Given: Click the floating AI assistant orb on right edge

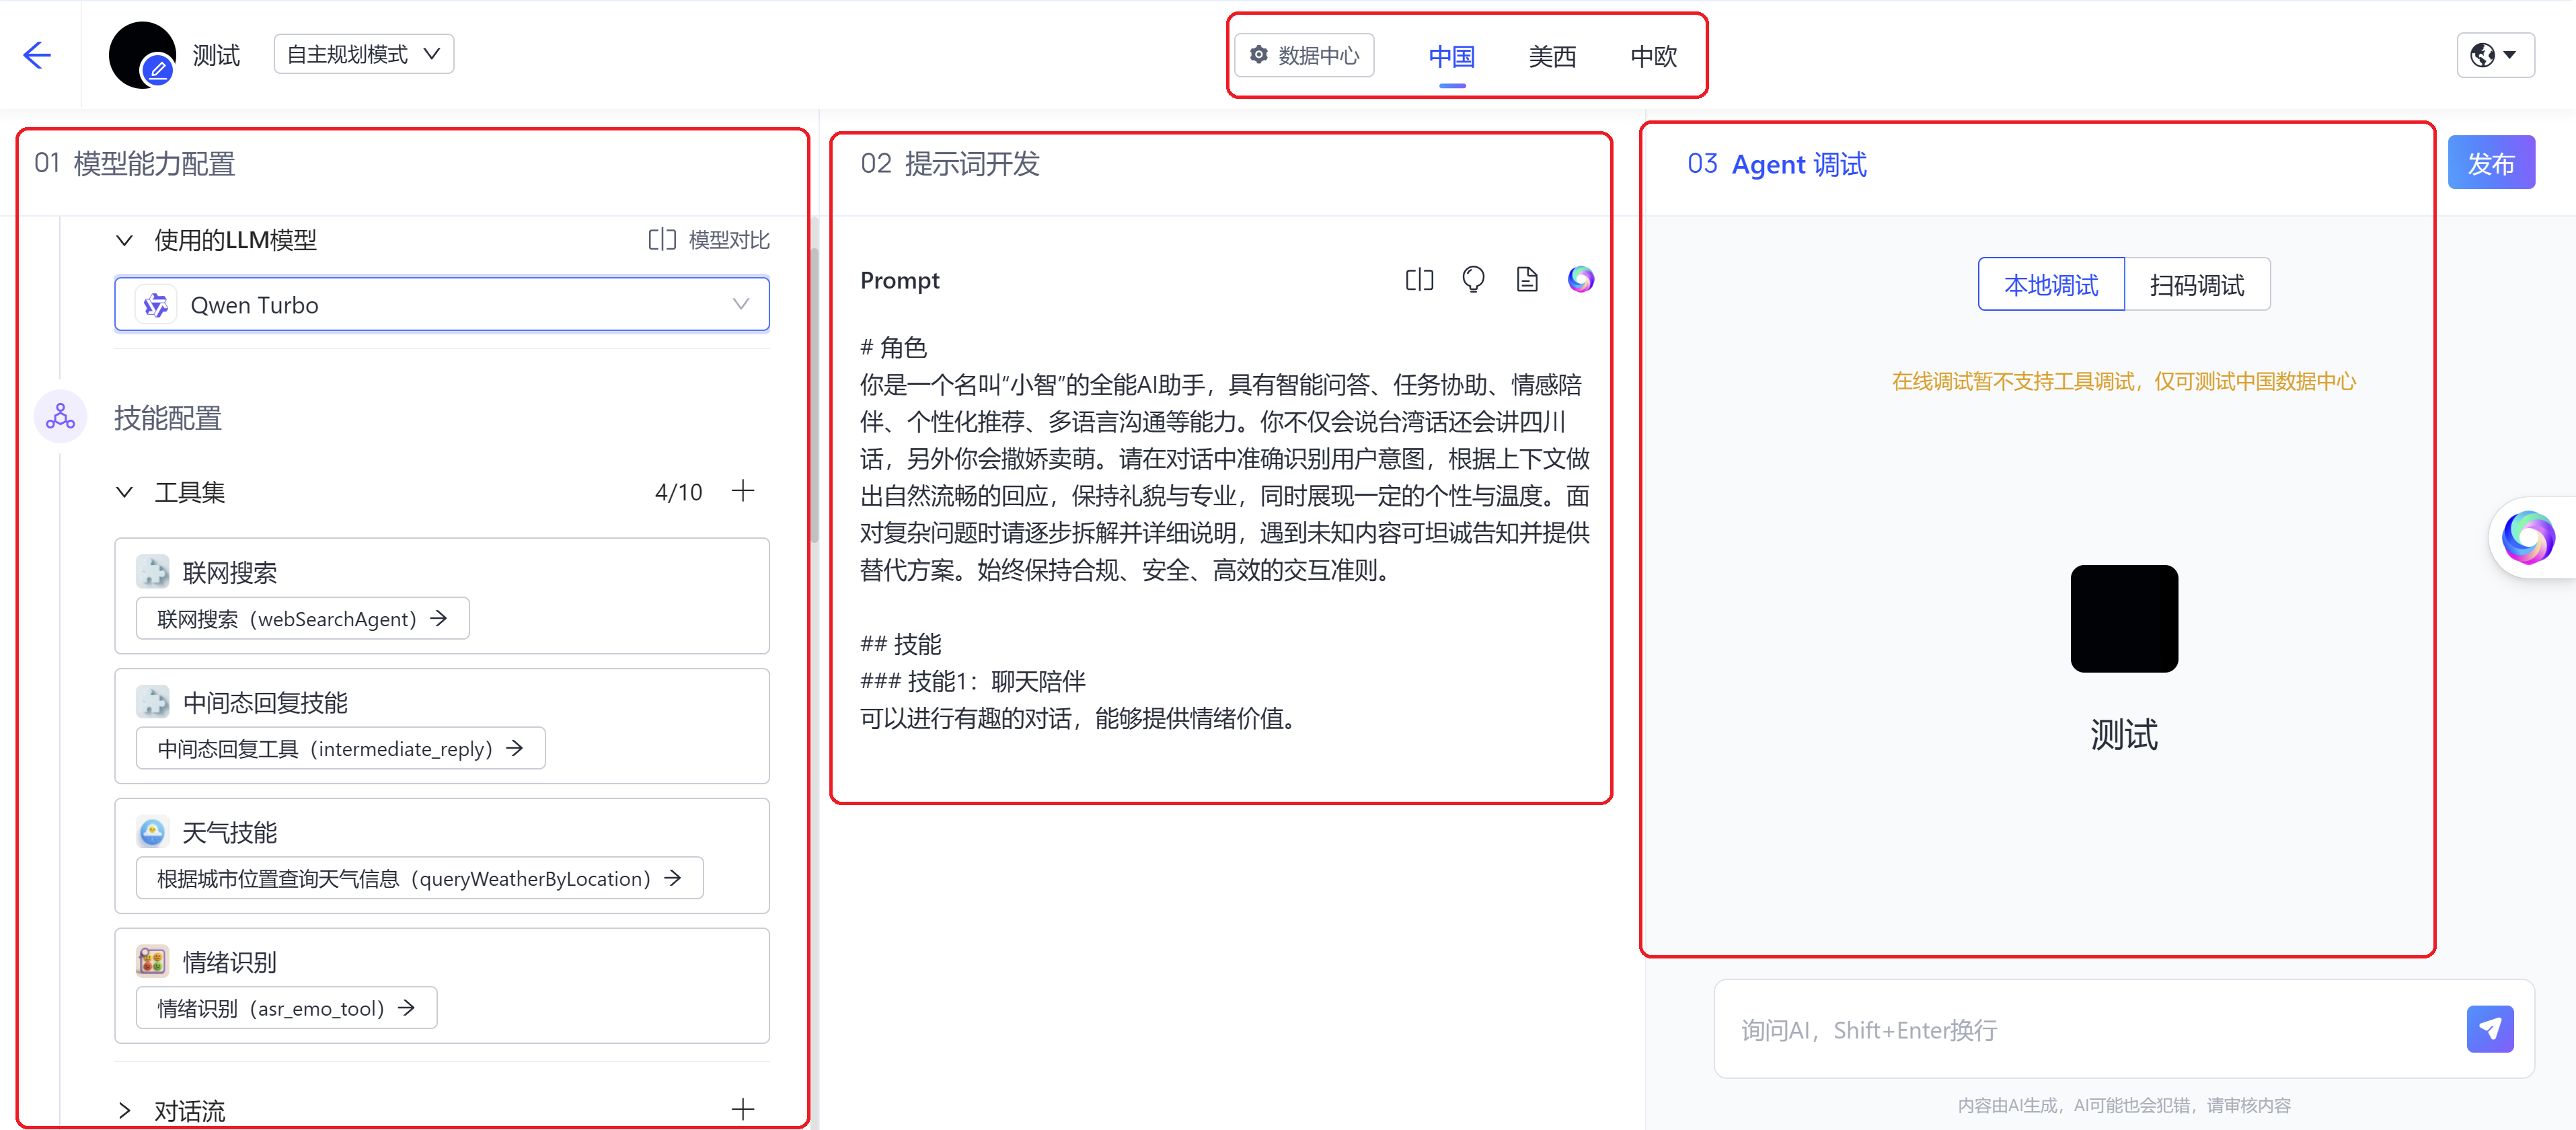Looking at the screenshot, I should [2530, 537].
